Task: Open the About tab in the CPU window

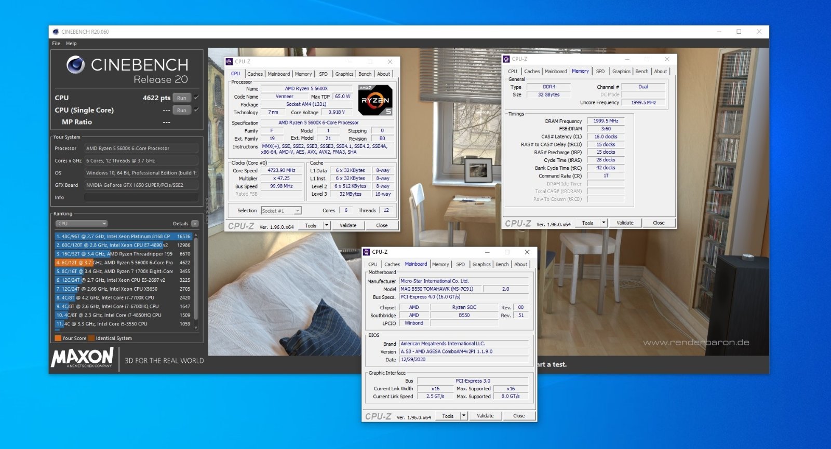Action: pyautogui.click(x=384, y=74)
